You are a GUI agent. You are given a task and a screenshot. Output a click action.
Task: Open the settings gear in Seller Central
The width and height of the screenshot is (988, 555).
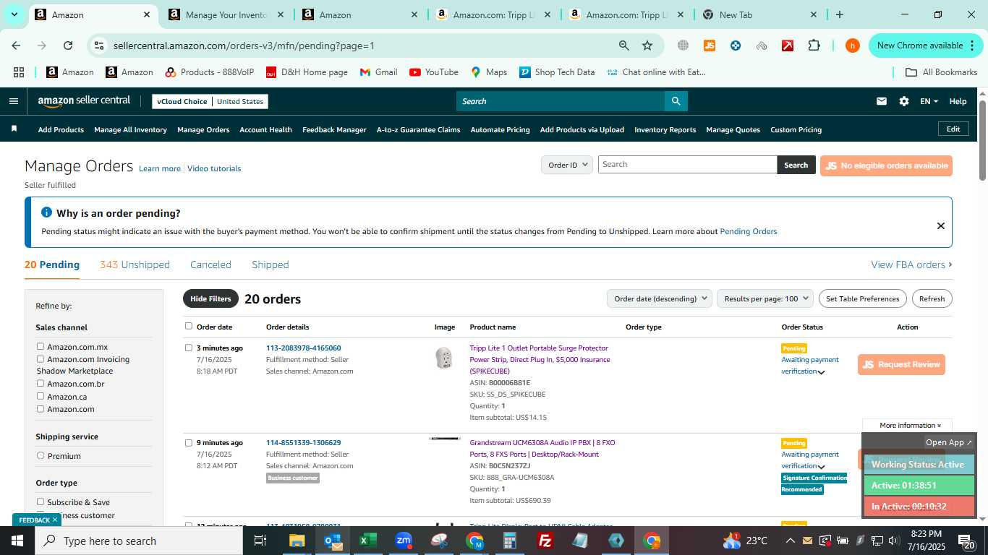pyautogui.click(x=904, y=101)
